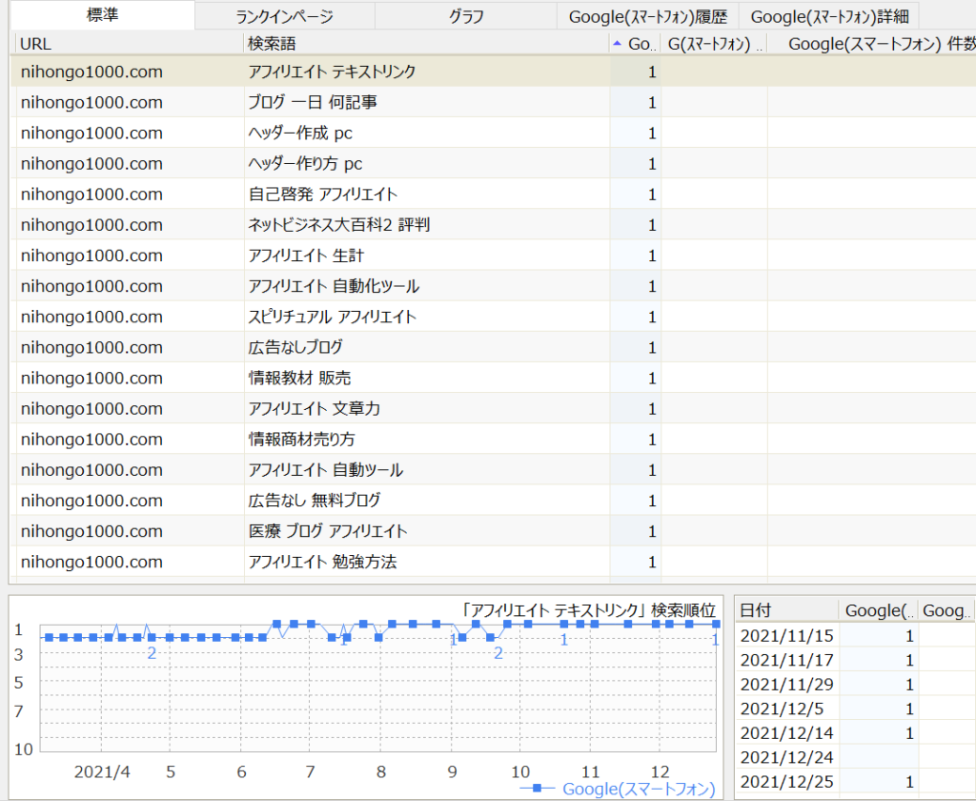Viewport: 976px width, 801px height.
Task: Select the row アフィリエイト 文章力
Action: pyautogui.click(x=493, y=408)
